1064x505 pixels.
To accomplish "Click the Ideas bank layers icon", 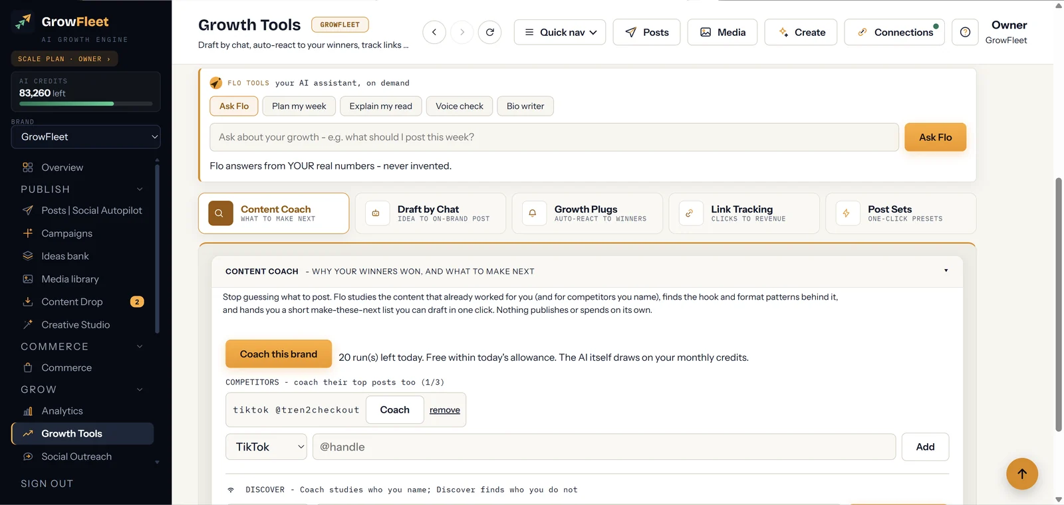I will 28,256.
